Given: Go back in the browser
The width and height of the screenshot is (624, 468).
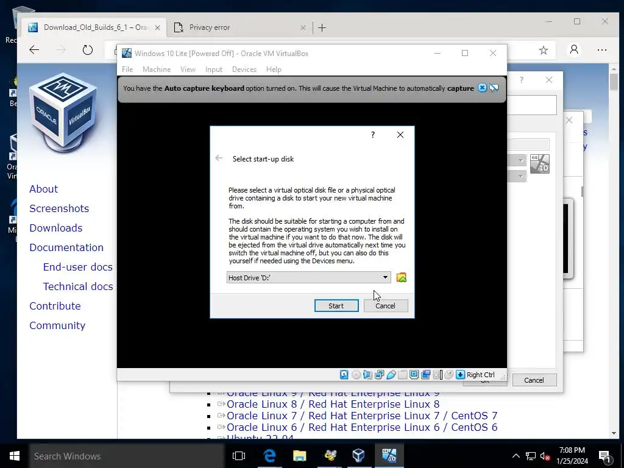Looking at the screenshot, I should 34,50.
